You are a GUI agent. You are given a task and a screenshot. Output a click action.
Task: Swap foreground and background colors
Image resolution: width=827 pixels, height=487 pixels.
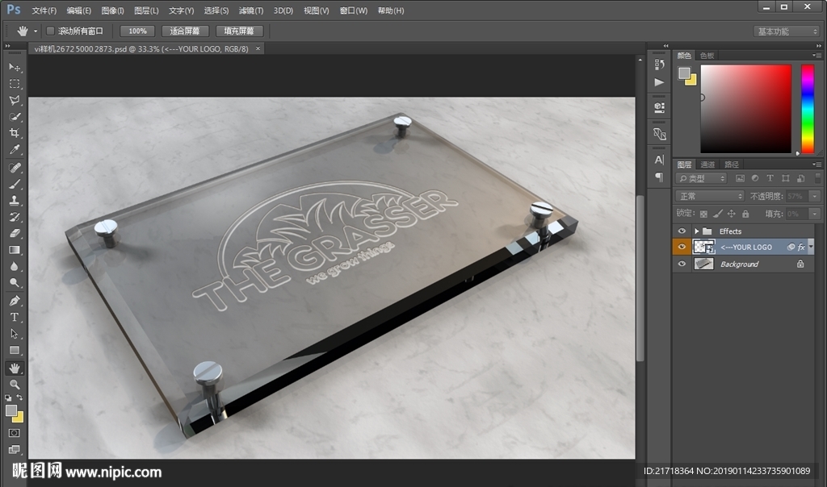pyautogui.click(x=19, y=398)
